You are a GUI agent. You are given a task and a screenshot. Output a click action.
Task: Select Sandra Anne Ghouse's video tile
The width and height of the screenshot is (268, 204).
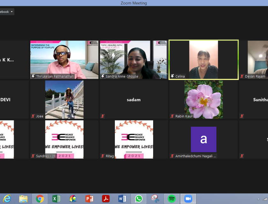coord(133,60)
